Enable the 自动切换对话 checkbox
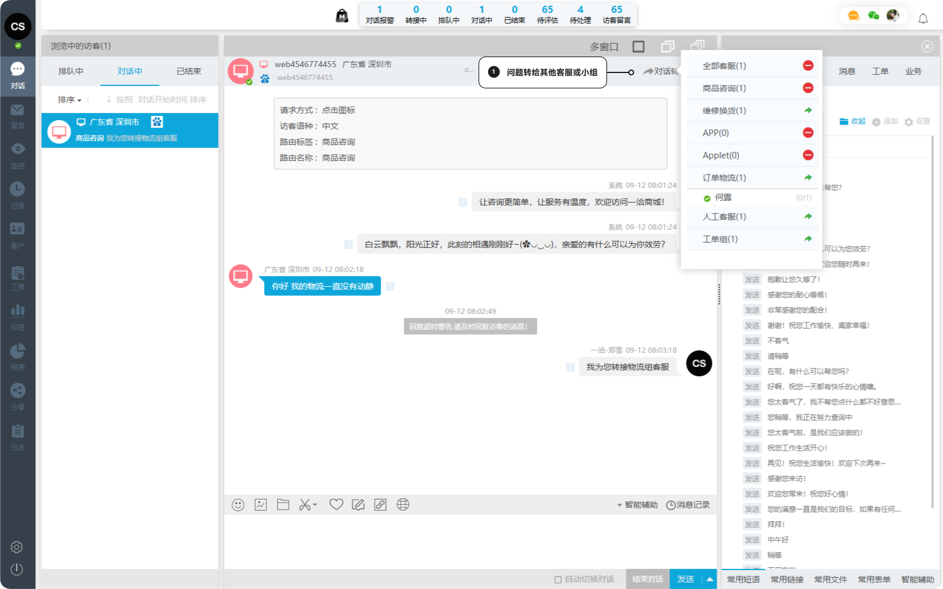 pos(558,580)
